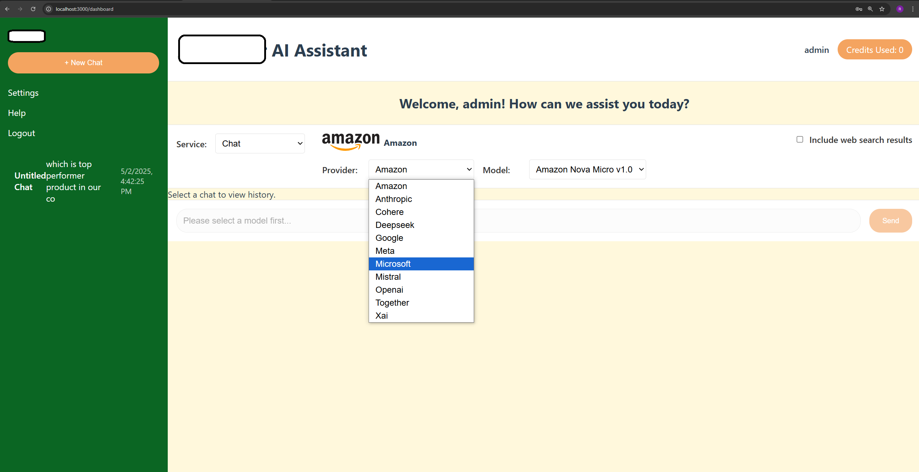Viewport: 919px width, 472px height.
Task: Click Logout in the sidebar
Action: pyautogui.click(x=21, y=133)
